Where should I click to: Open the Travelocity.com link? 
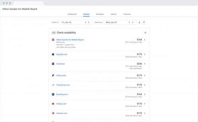pyautogui.click(x=63, y=85)
